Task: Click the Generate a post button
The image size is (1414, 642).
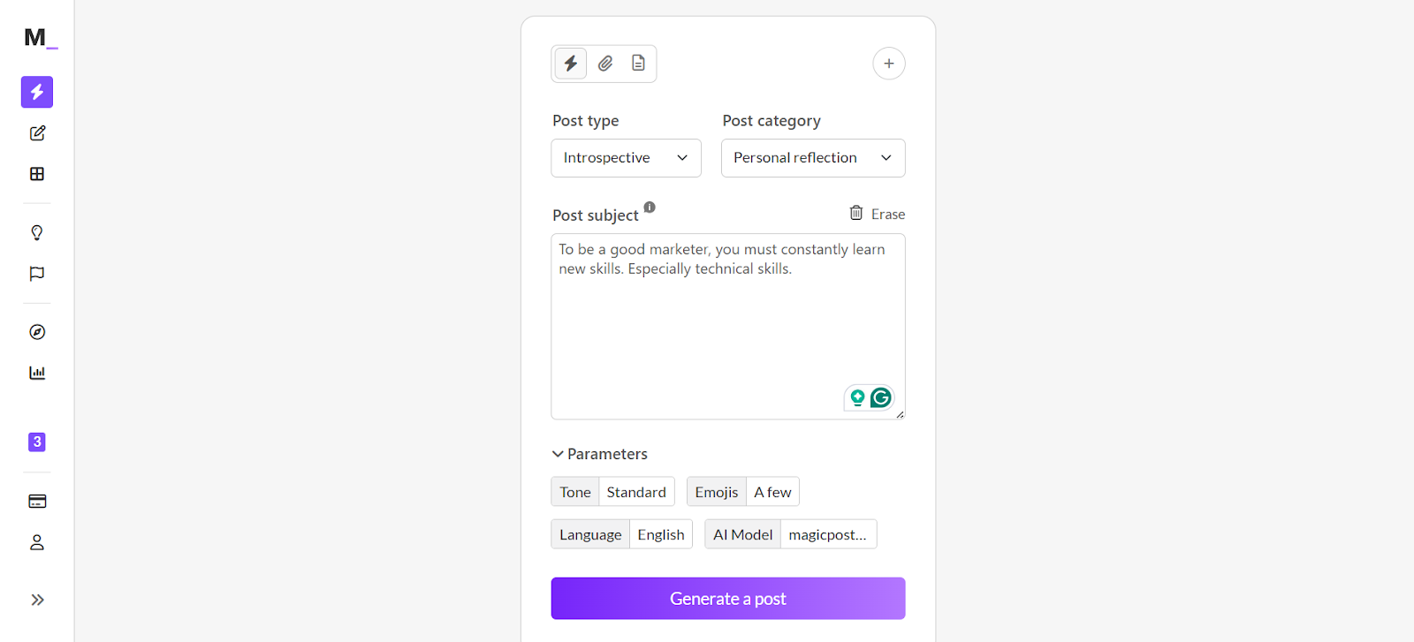Action: pos(728,599)
